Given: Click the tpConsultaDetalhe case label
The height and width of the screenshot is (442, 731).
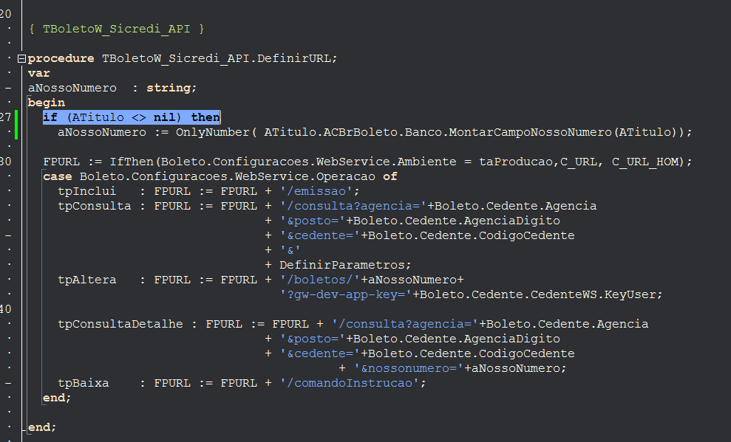Looking at the screenshot, I should pyautogui.click(x=120, y=324).
